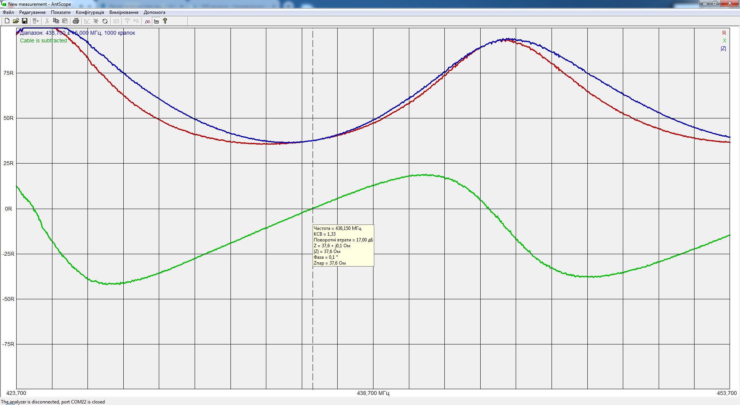The width and height of the screenshot is (740, 405).
Task: Print the graph with the printer icon
Action: tap(76, 21)
